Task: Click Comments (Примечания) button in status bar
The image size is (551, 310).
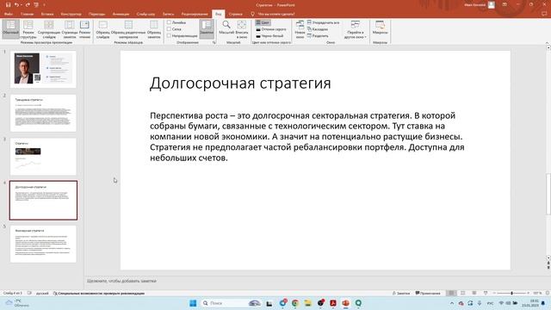Action: (428, 293)
